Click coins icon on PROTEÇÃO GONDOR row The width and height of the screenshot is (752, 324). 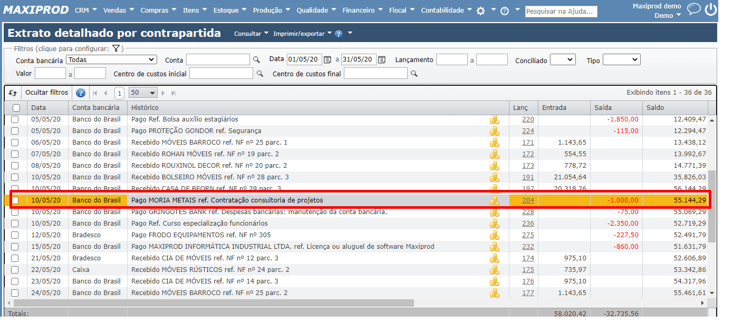point(495,131)
